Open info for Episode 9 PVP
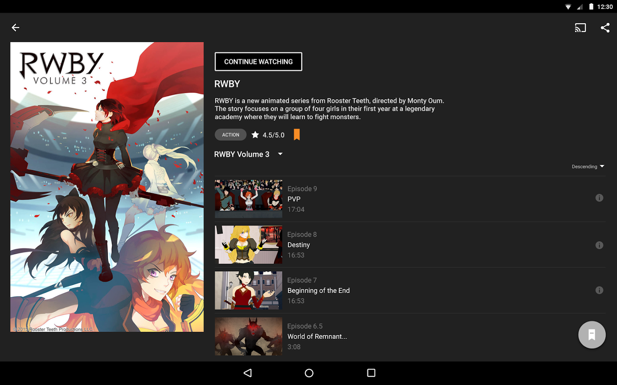617x385 pixels. pos(599,198)
